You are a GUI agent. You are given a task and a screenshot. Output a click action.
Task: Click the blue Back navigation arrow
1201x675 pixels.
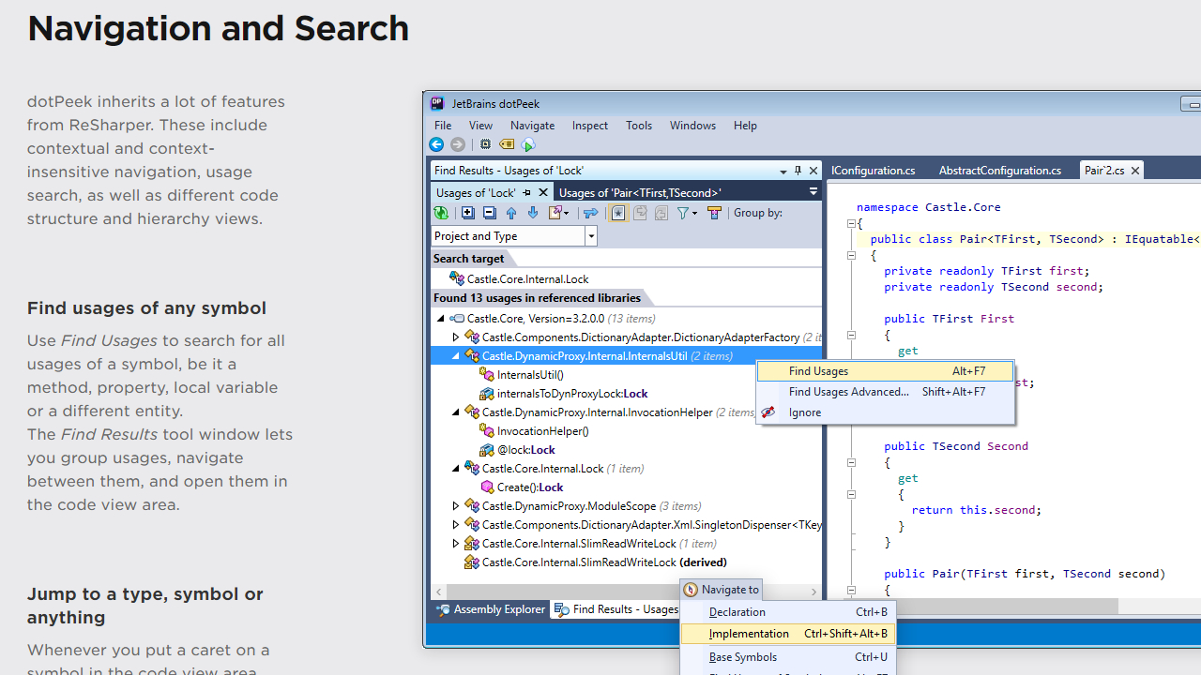tap(436, 144)
